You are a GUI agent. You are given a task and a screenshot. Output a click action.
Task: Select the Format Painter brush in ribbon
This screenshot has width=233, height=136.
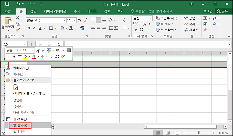click(x=18, y=30)
